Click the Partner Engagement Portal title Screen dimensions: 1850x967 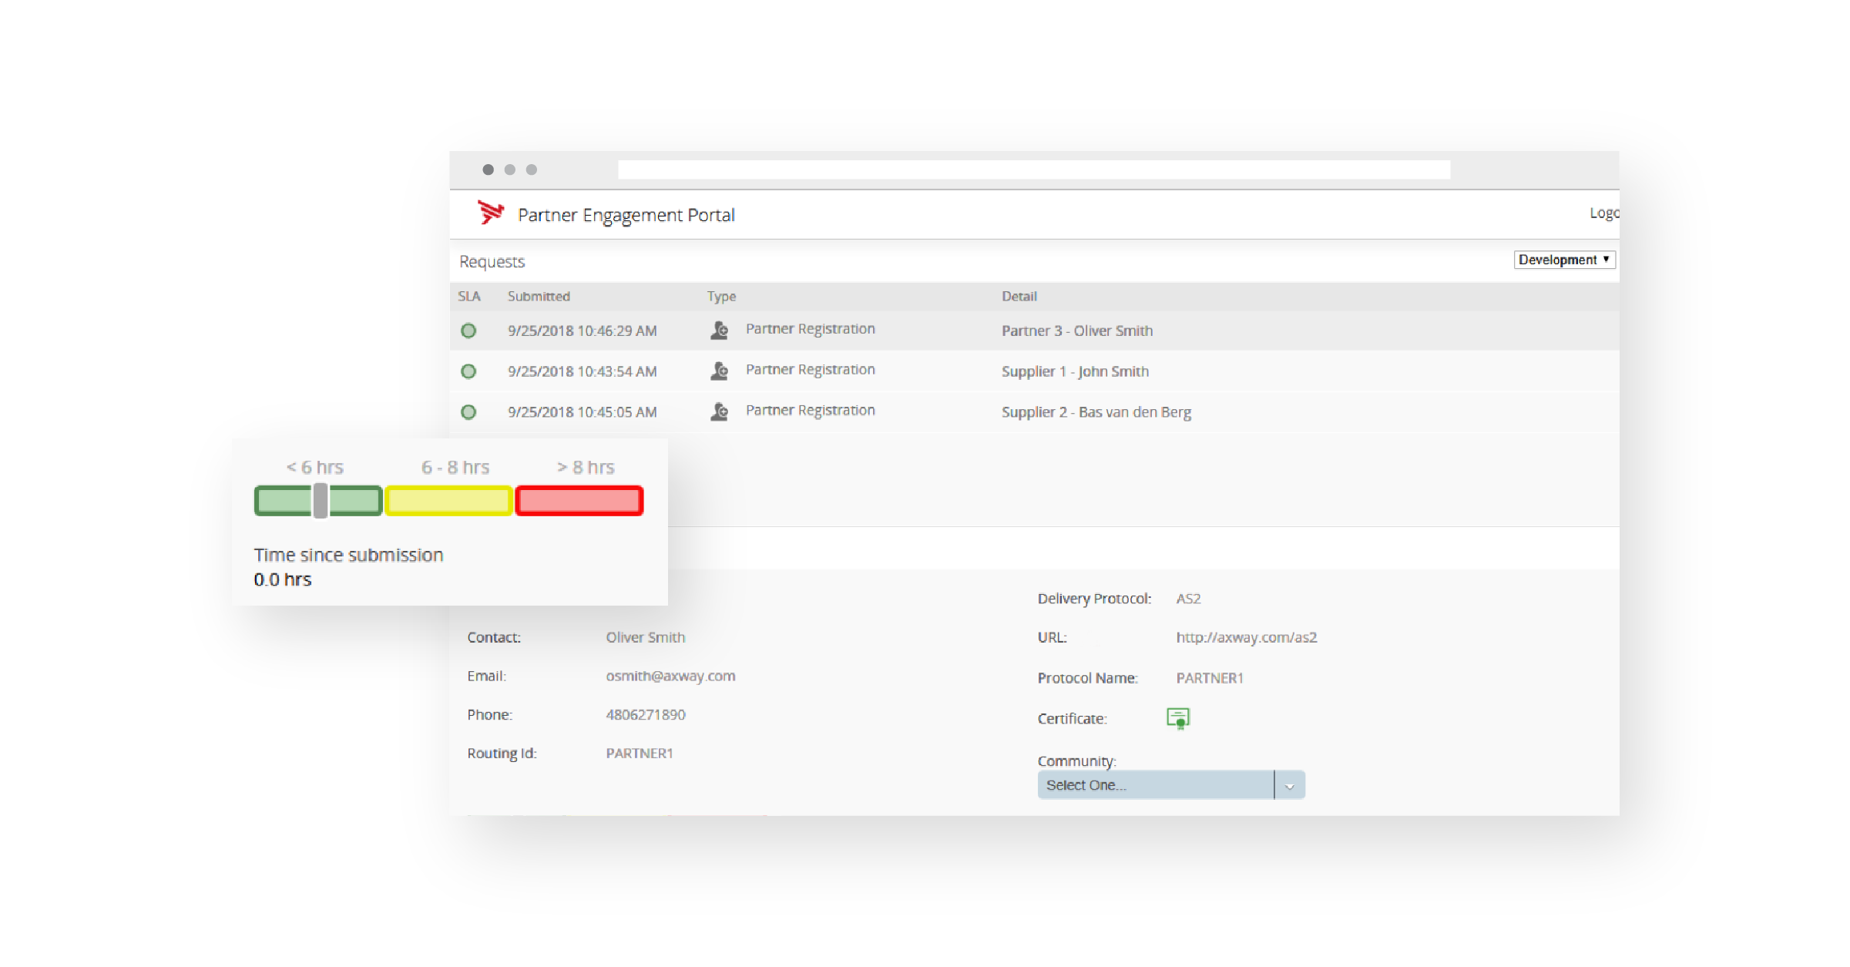[626, 215]
